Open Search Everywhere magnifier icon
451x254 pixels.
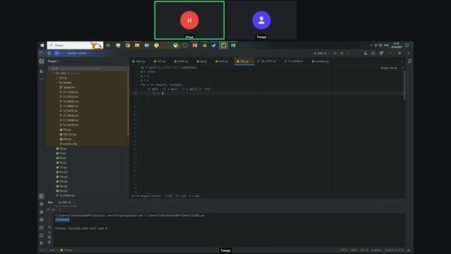click(373, 54)
